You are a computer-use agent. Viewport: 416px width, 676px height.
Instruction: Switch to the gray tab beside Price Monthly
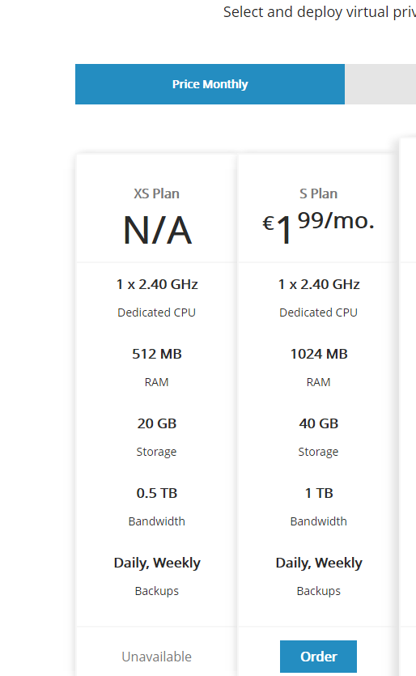click(380, 84)
